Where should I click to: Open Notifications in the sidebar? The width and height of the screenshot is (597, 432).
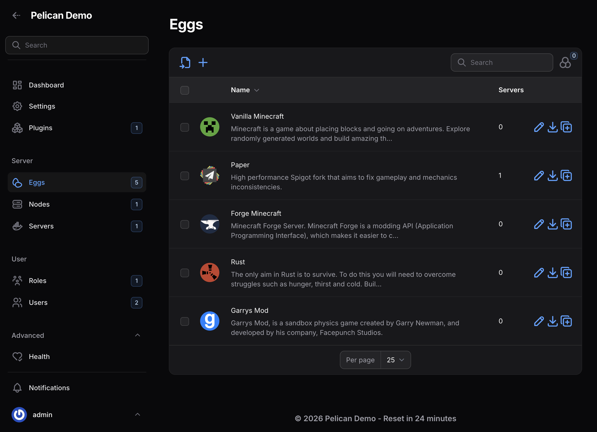77,388
